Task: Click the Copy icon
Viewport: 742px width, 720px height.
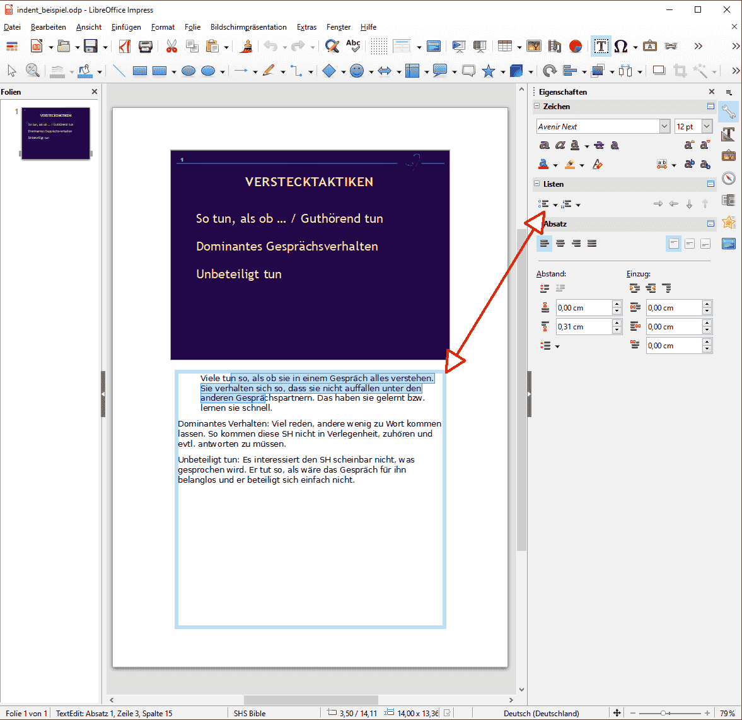Action: (x=192, y=46)
